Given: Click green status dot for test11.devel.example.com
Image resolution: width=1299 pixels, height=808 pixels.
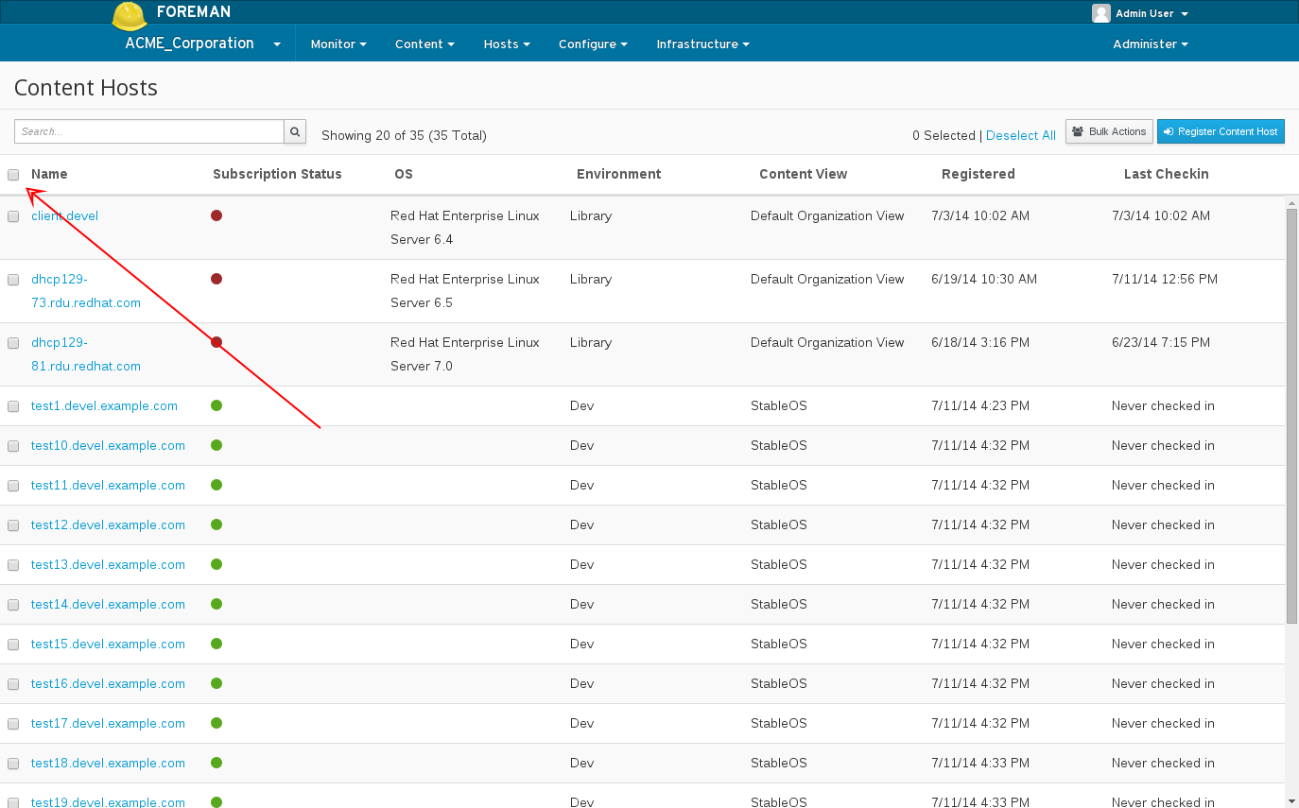Looking at the screenshot, I should 216,485.
